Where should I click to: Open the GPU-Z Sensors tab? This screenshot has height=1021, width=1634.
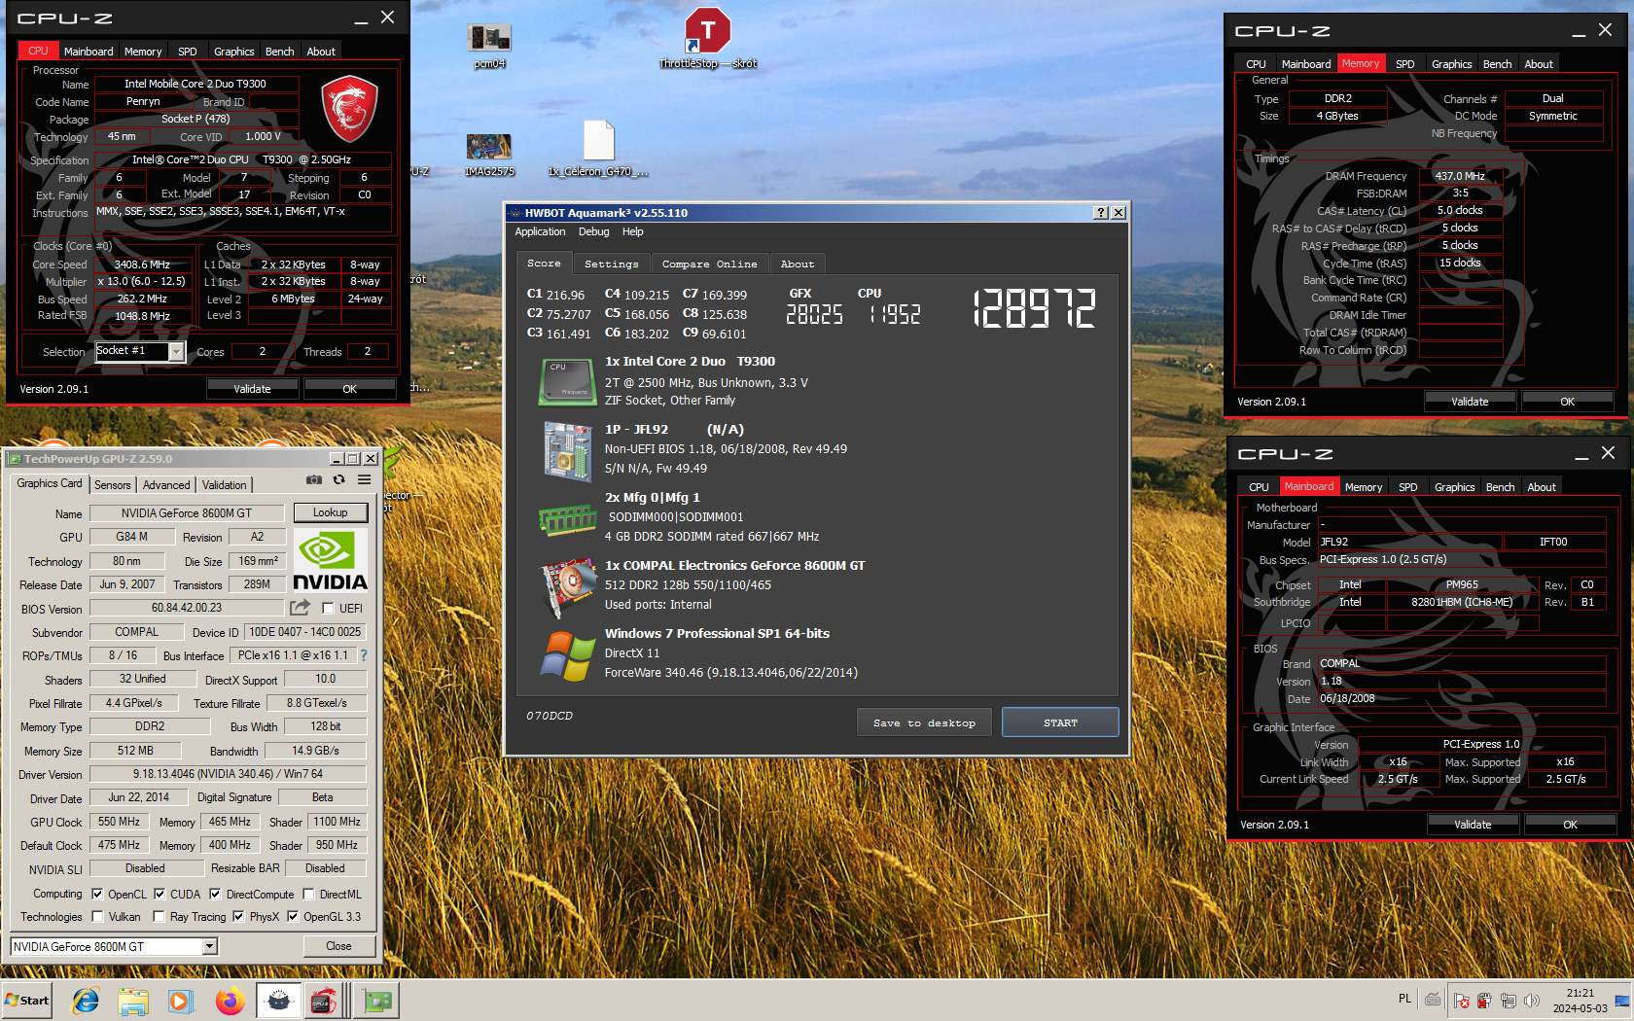click(113, 485)
